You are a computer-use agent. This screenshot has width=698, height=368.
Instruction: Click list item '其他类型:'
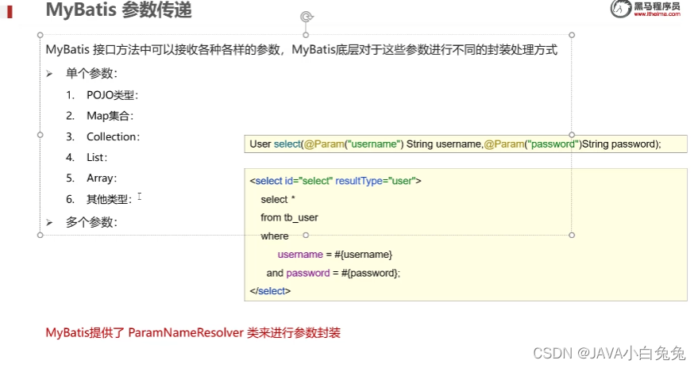tap(109, 199)
